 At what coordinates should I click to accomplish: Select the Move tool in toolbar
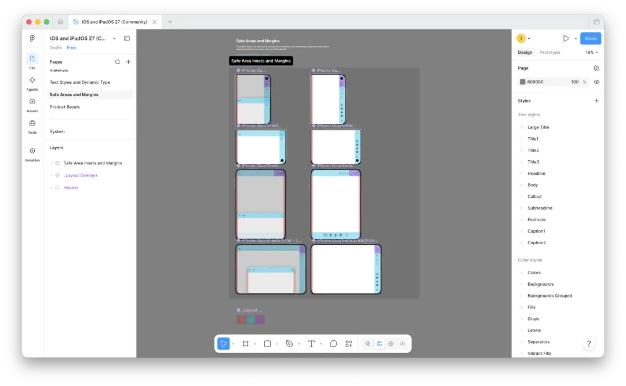point(224,344)
